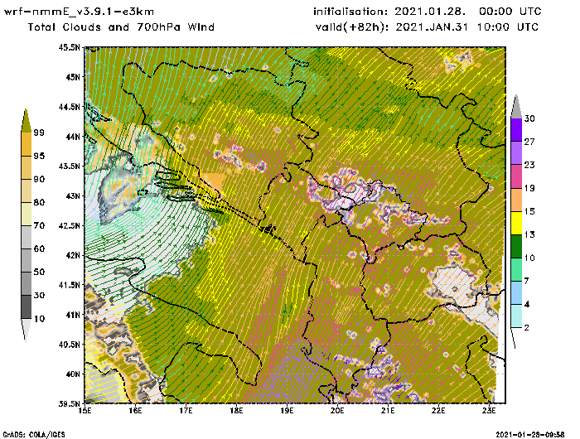Click the 45N latitude axis label

(x=73, y=77)
